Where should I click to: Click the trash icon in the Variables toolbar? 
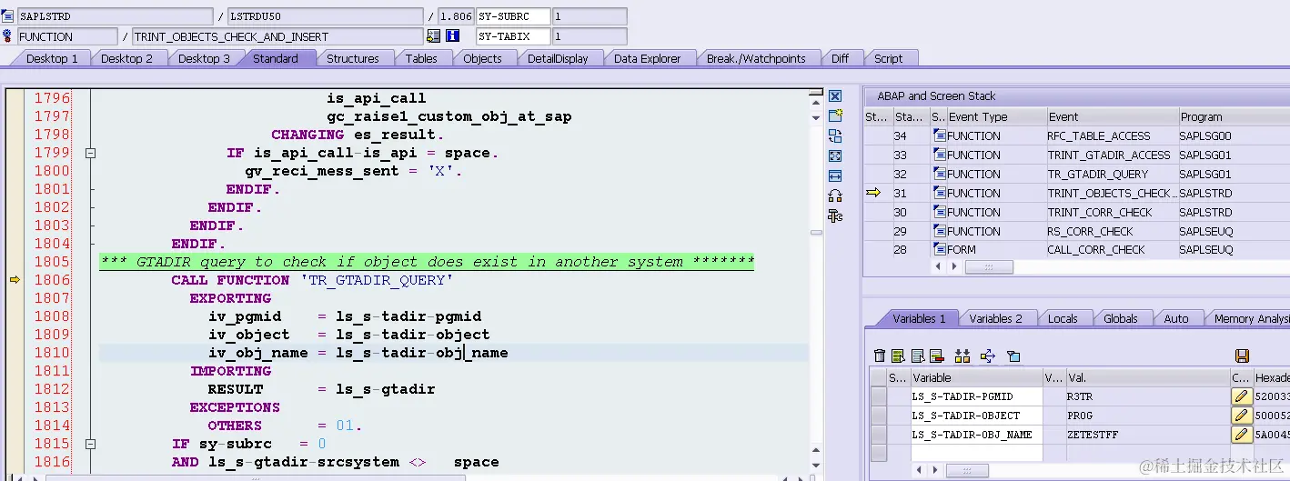(879, 356)
